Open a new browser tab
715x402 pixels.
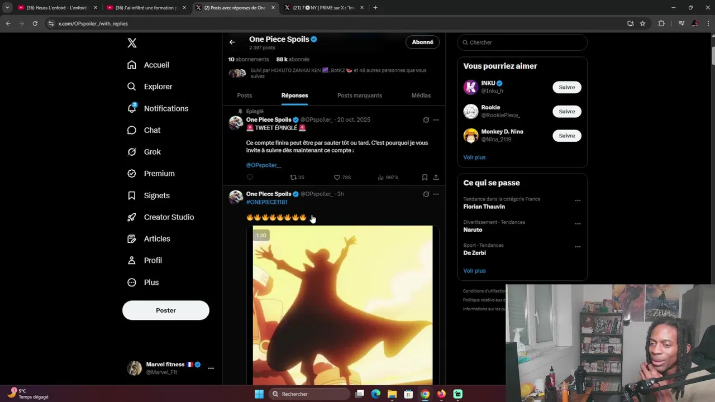375,8
